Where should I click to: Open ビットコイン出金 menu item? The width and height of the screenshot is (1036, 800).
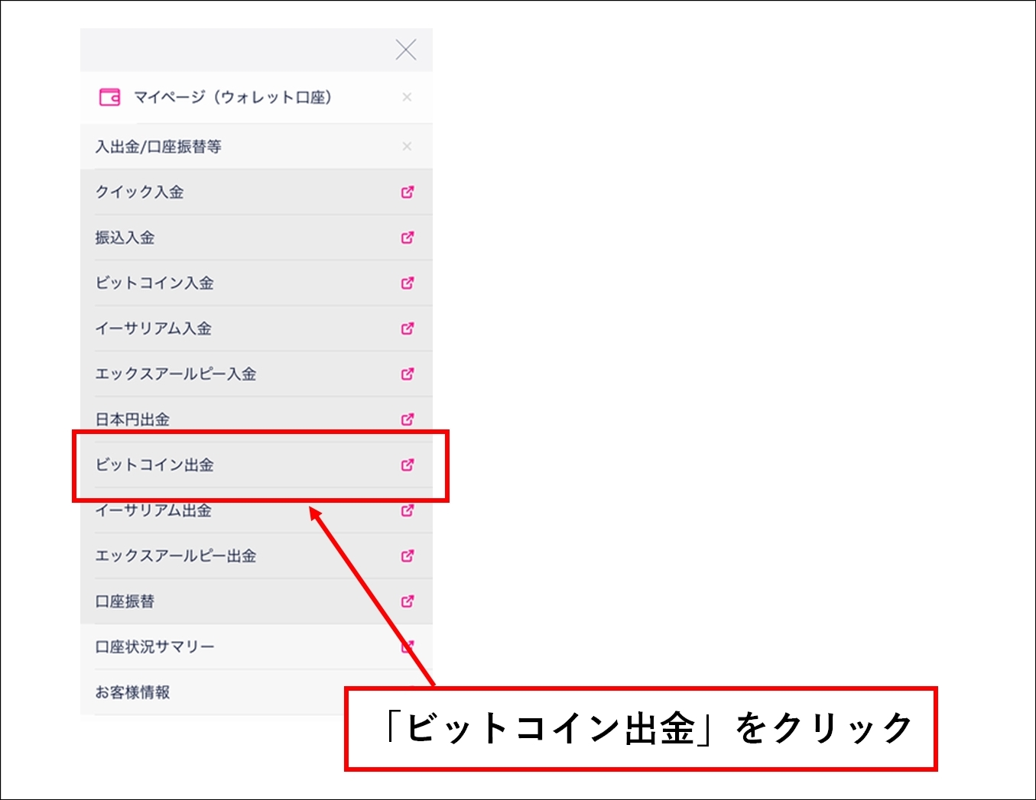[x=154, y=465]
